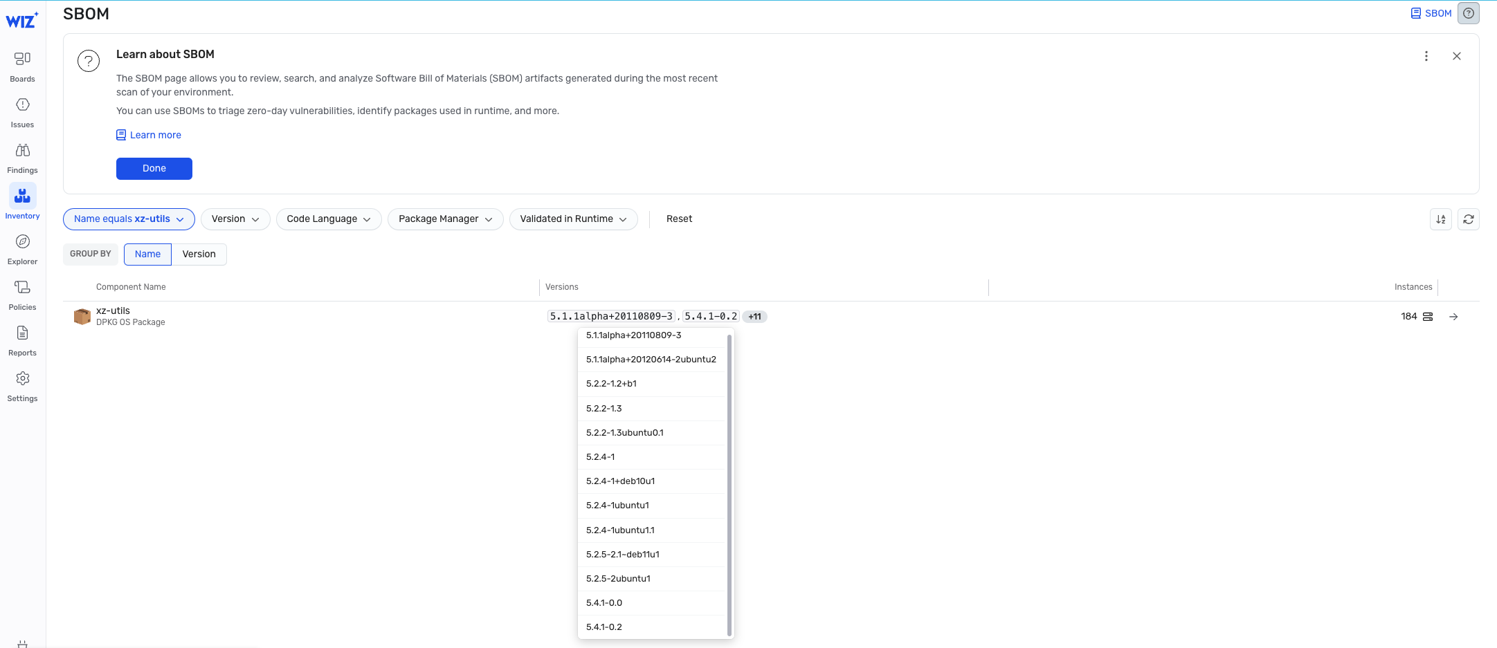Open the three-dot menu on the SBOM banner
The height and width of the screenshot is (648, 1497).
(1426, 56)
